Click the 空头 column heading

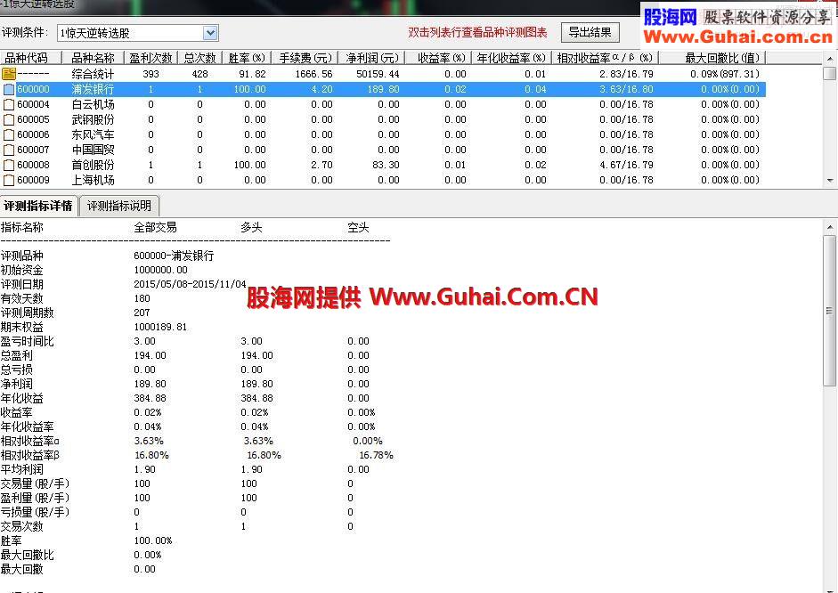(x=358, y=228)
